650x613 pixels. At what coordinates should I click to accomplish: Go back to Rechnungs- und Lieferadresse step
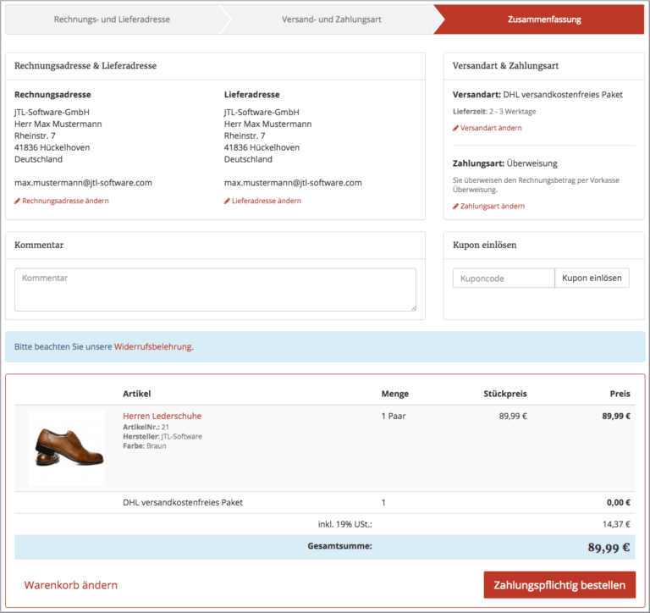pos(112,19)
